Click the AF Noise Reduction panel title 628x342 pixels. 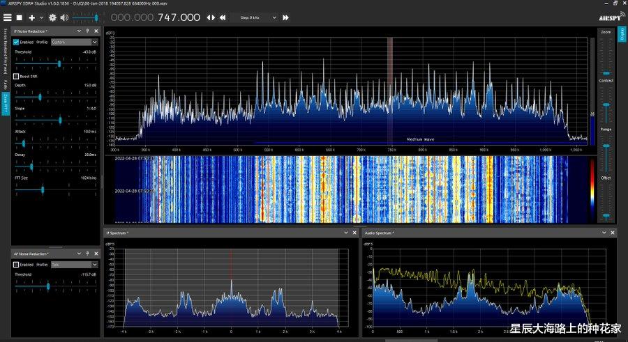coord(31,254)
